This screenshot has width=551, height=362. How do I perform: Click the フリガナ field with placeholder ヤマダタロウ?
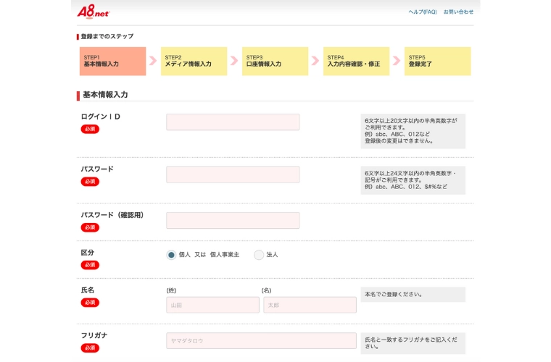tap(261, 340)
